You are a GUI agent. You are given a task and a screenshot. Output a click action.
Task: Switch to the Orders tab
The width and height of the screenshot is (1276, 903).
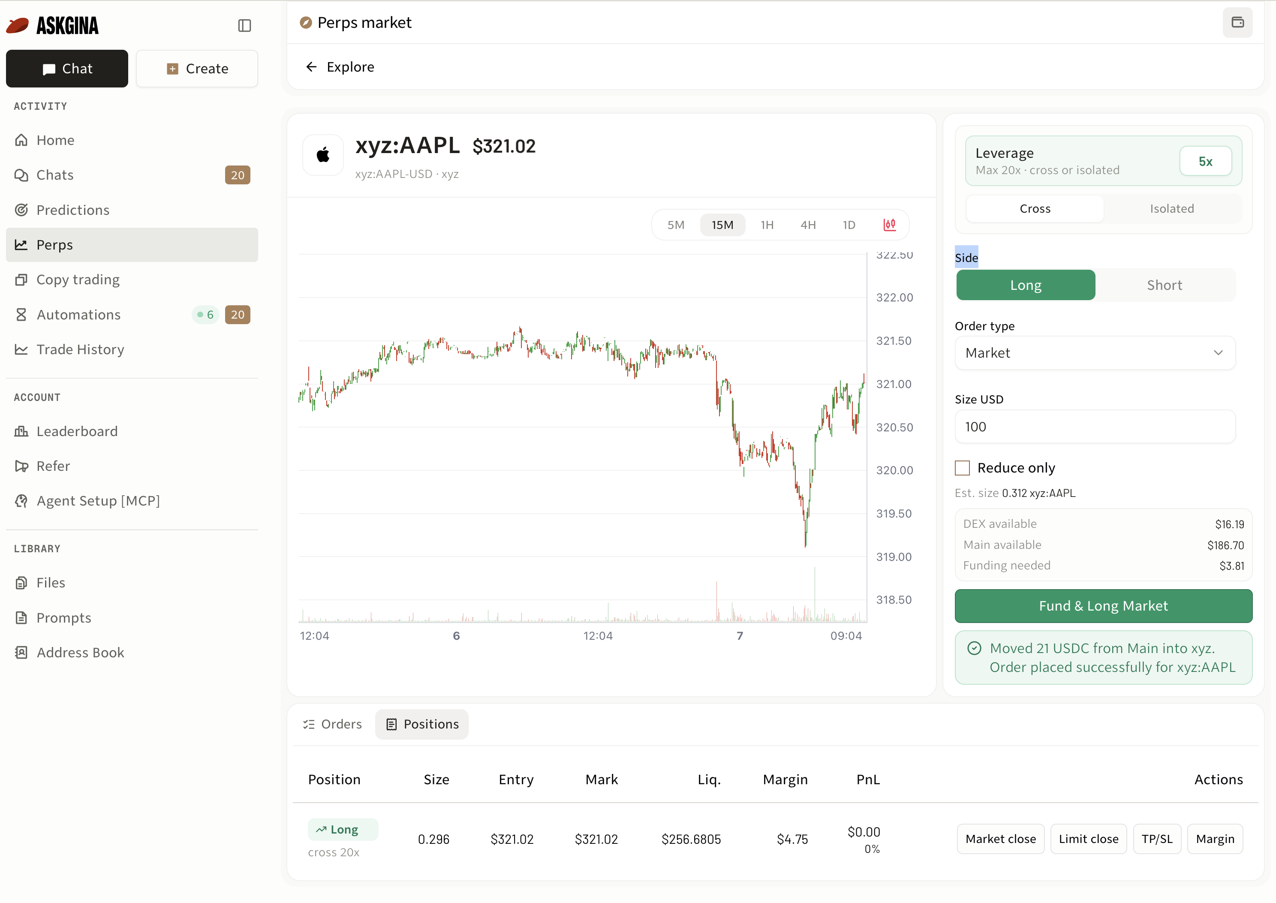(x=332, y=725)
